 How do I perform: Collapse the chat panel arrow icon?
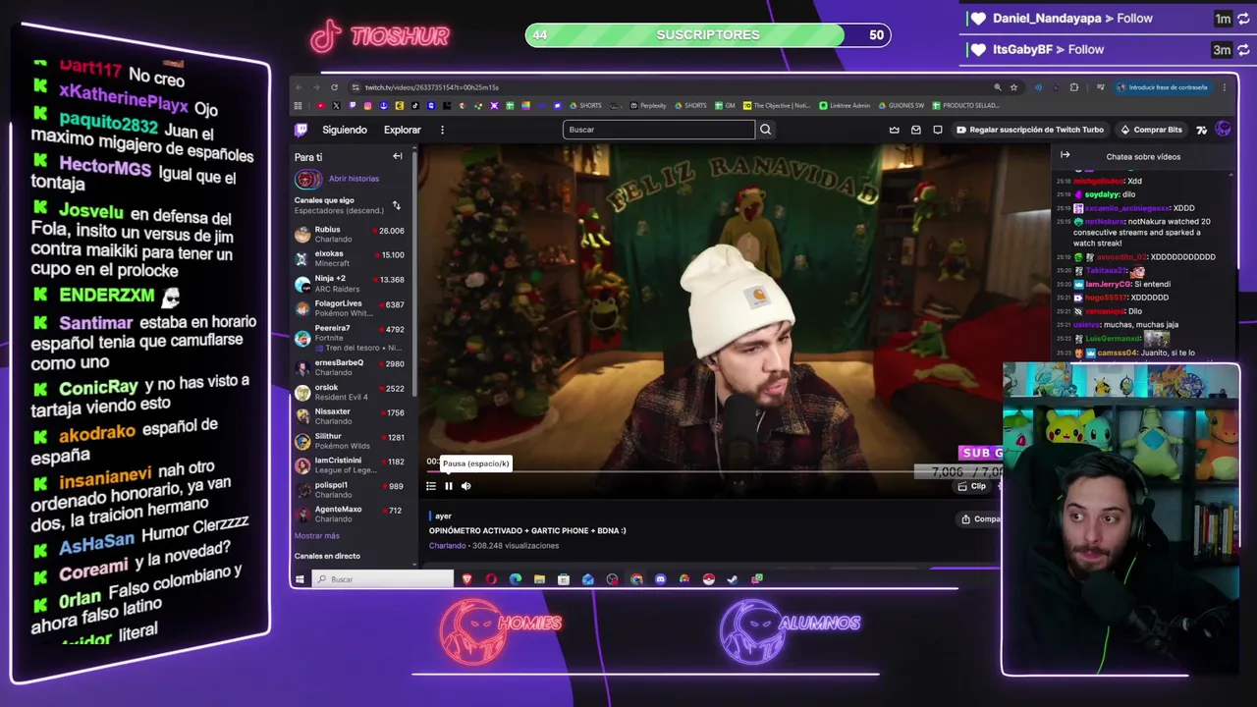(x=1065, y=155)
